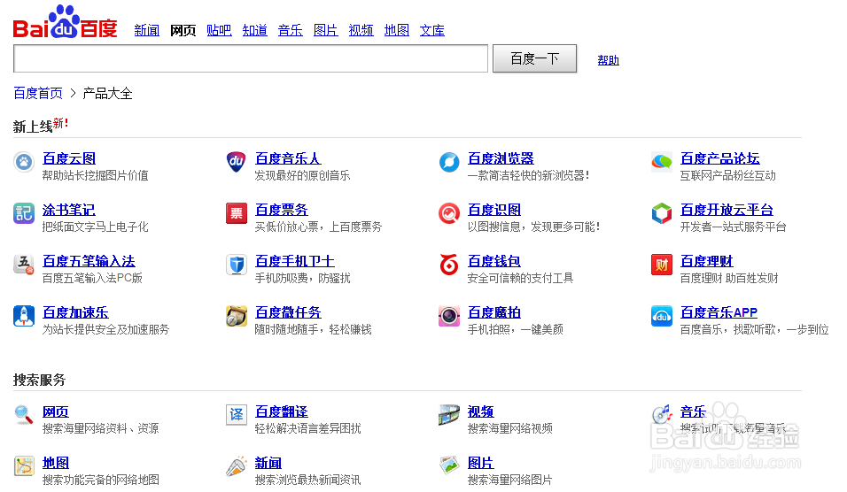Open the 涂书笔记 link
847x492 pixels.
click(x=68, y=210)
